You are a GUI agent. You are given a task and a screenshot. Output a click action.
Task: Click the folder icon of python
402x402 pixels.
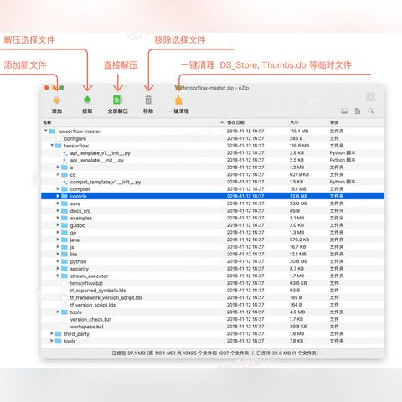coord(64,261)
